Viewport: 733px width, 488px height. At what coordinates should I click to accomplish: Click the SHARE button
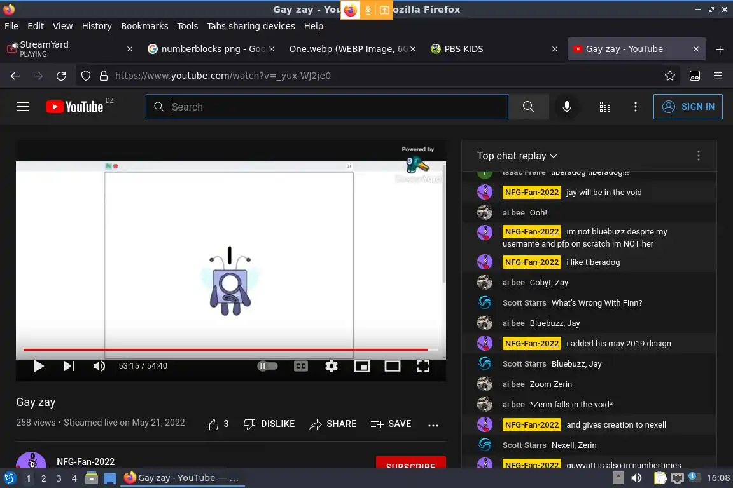tap(333, 424)
